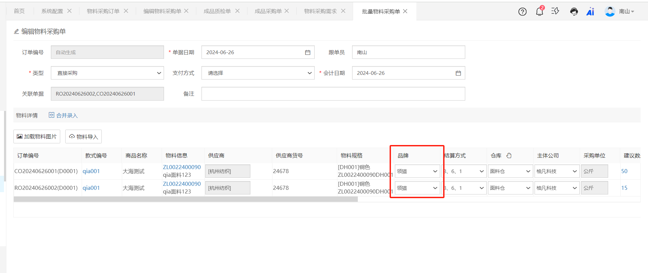Click the horizontal table scrollbar

185,199
